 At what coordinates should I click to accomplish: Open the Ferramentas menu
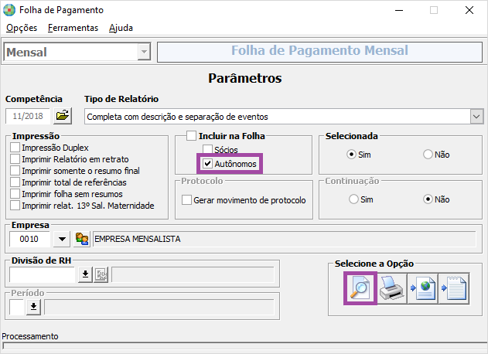coord(73,28)
